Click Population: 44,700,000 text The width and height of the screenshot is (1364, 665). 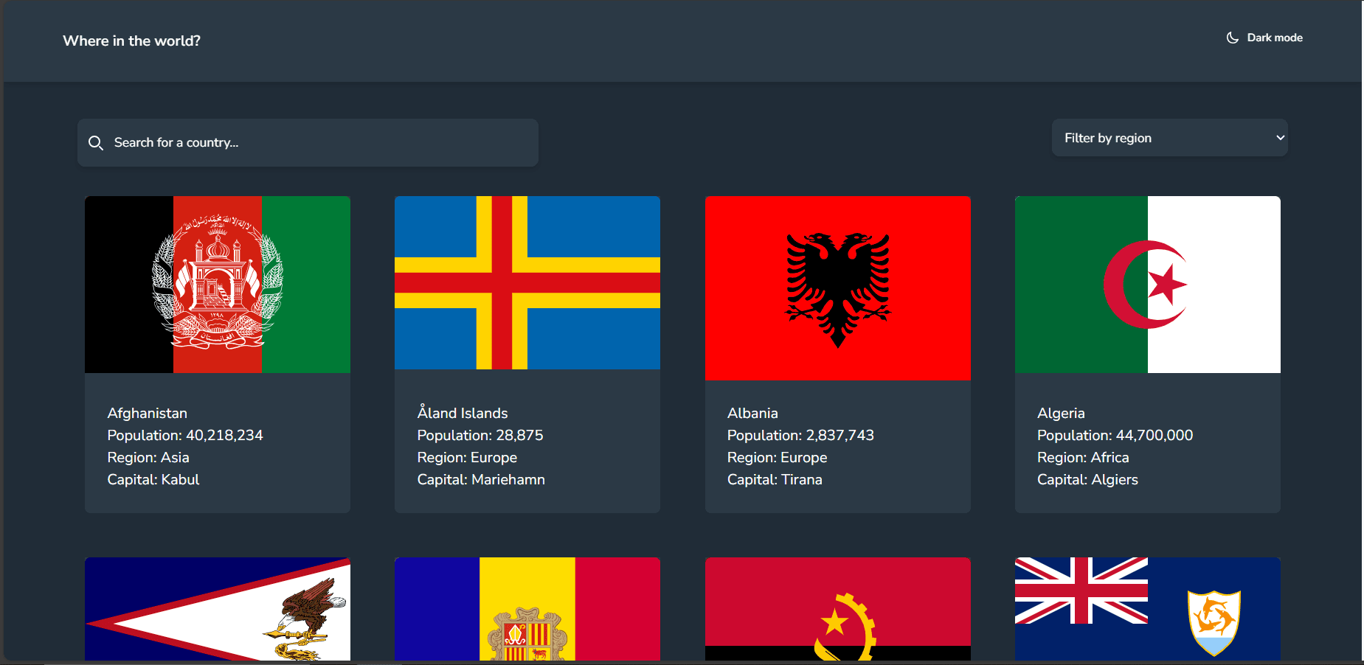[x=1115, y=435]
